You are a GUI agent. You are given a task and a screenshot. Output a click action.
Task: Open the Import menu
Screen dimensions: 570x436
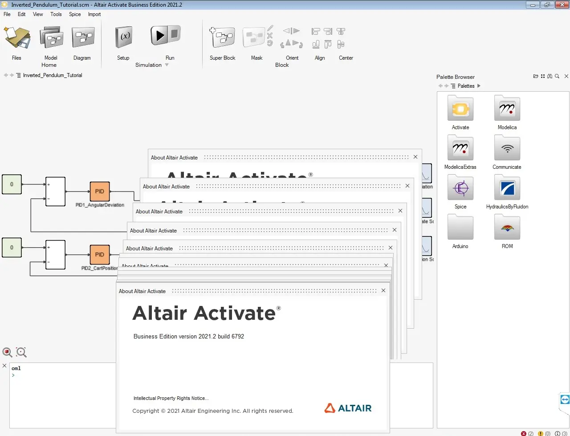pos(94,14)
